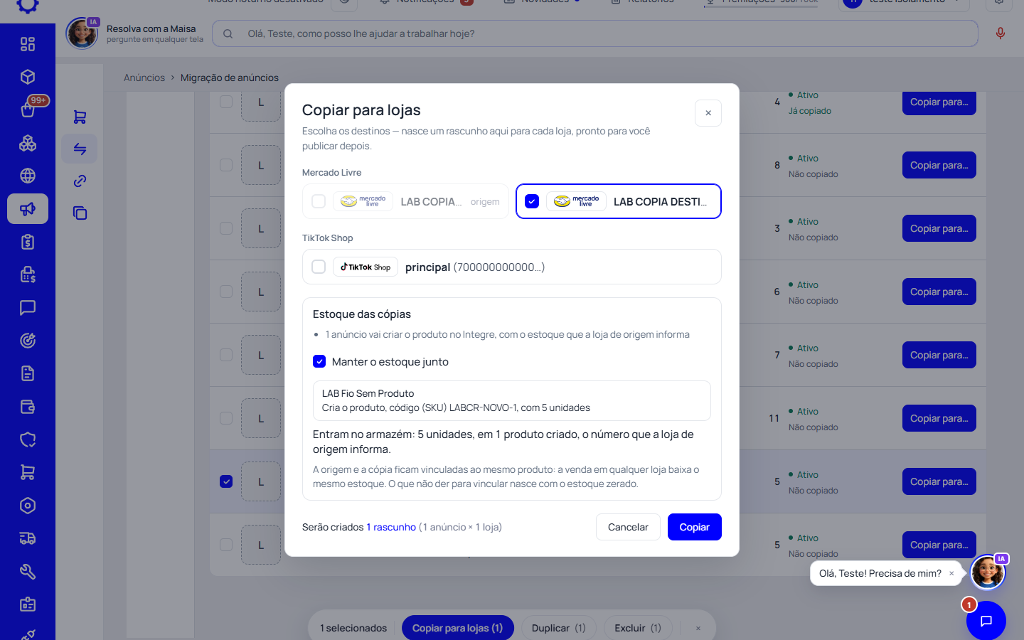Click Copiar para... button in quantity 11 row
This screenshot has width=1024, height=640.
click(x=939, y=418)
